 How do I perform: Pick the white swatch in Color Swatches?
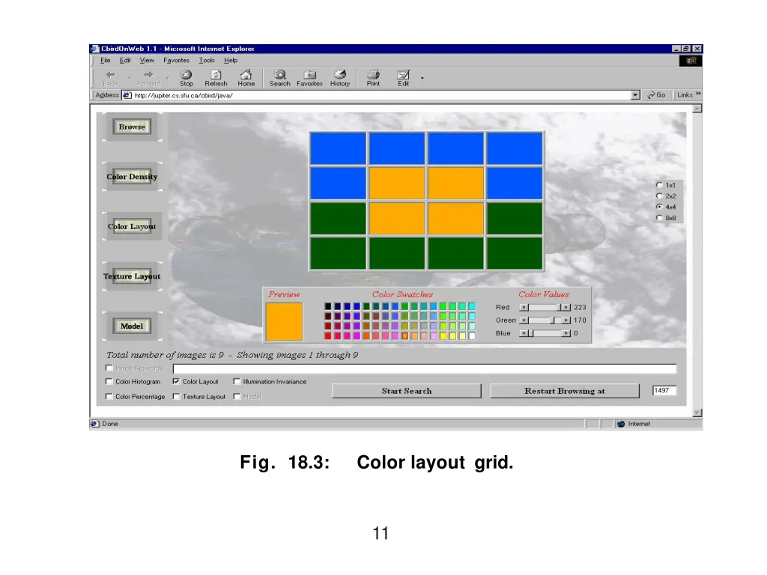point(472,336)
